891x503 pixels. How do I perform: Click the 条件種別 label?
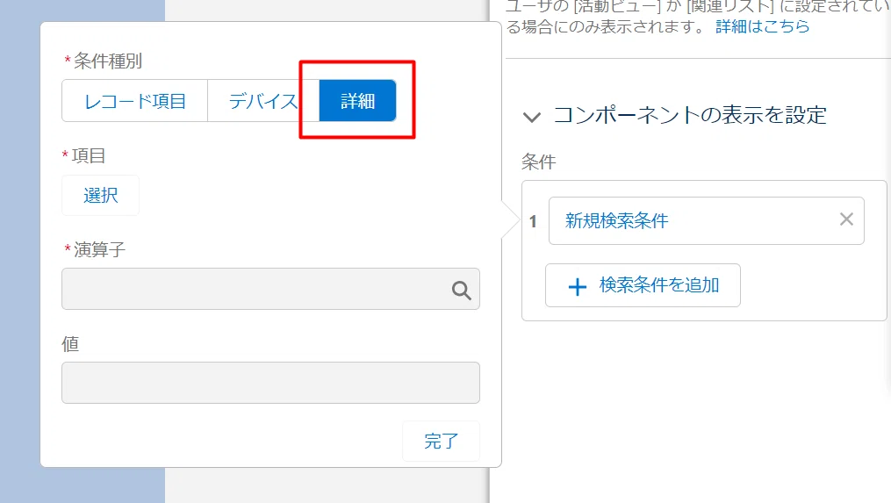(108, 61)
